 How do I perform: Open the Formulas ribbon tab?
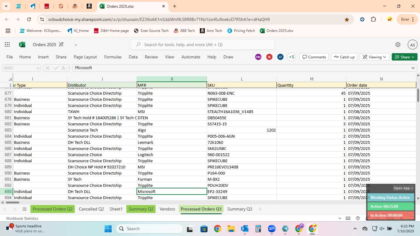113,57
